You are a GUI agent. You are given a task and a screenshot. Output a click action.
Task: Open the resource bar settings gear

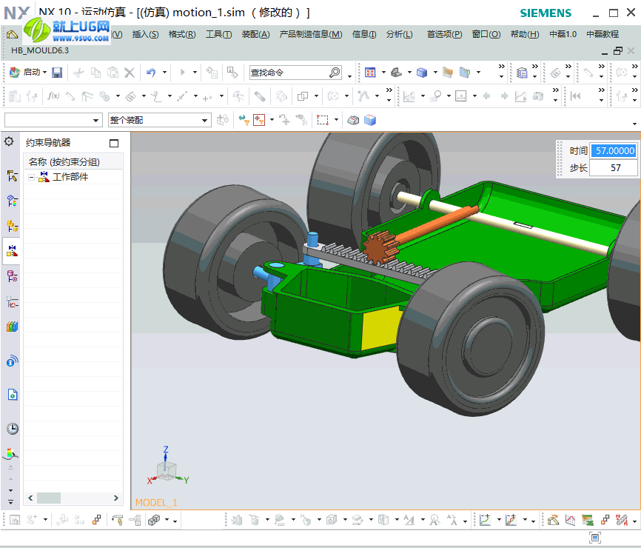click(10, 141)
